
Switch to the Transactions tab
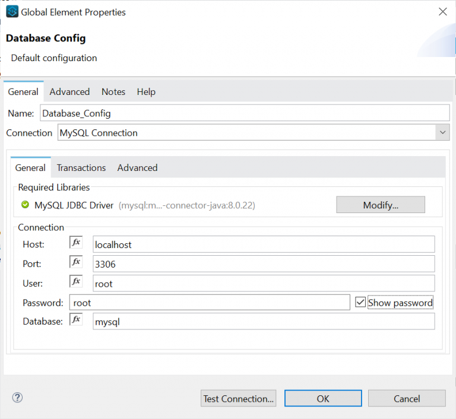coord(81,168)
